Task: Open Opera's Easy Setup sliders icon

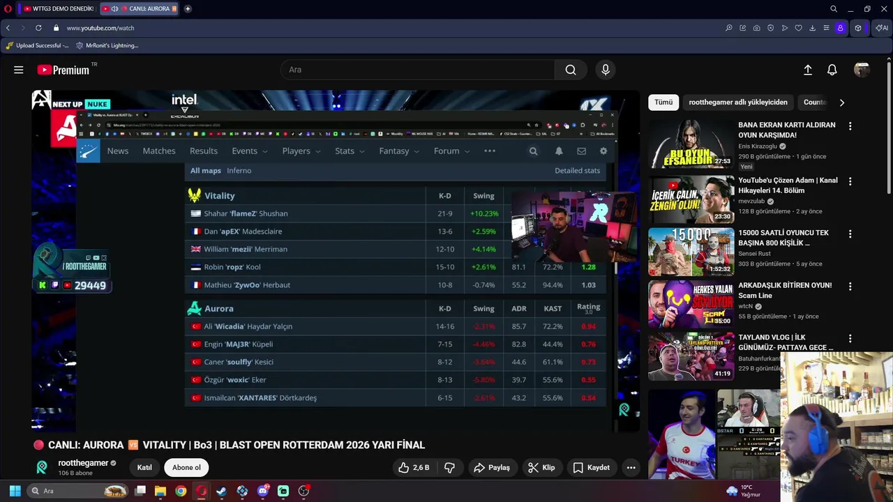Action: tap(827, 28)
